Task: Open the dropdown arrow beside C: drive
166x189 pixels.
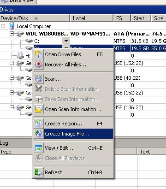Action: coord(66,41)
